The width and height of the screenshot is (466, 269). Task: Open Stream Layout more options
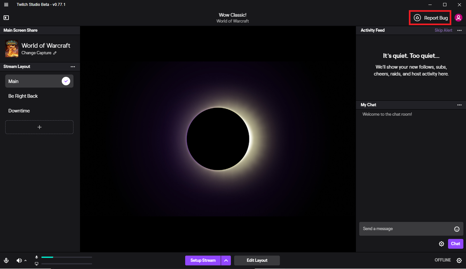click(x=73, y=67)
